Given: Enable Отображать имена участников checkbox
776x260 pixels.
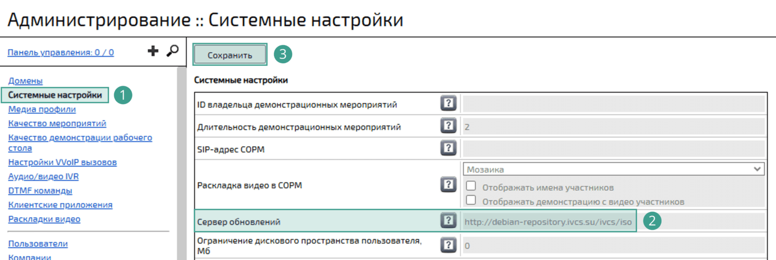Looking at the screenshot, I should point(471,187).
